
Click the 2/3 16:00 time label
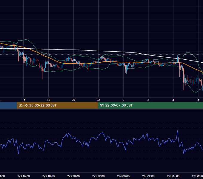(x=24, y=176)
